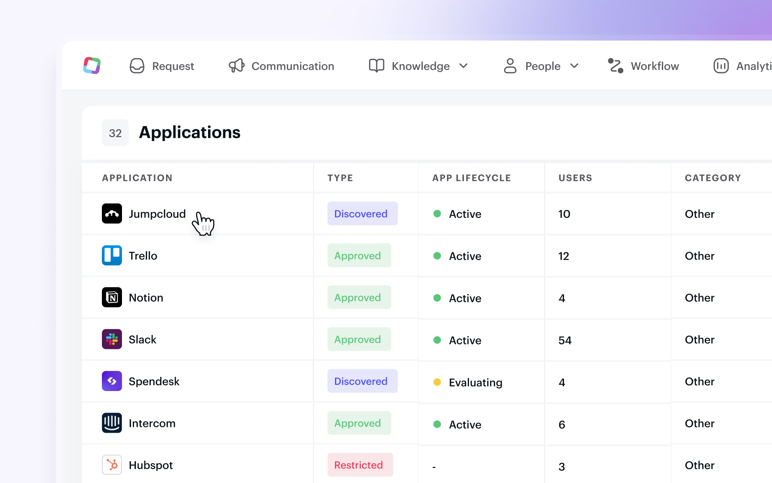
Task: Click the Intercom app icon
Action: pos(112,423)
